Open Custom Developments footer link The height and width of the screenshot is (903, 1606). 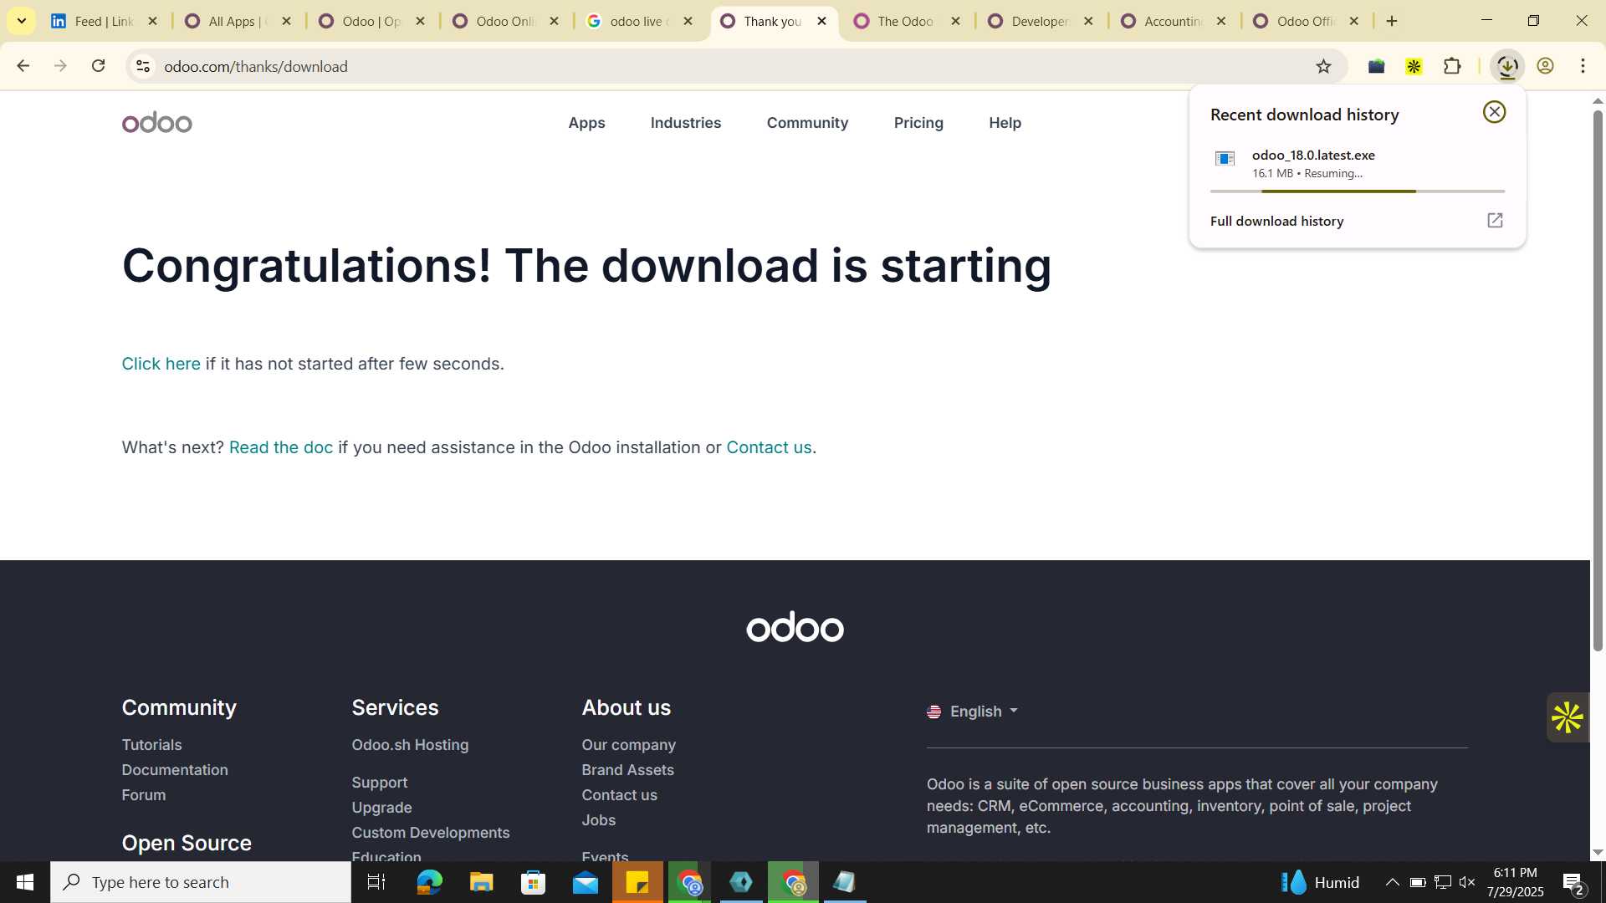click(x=431, y=833)
